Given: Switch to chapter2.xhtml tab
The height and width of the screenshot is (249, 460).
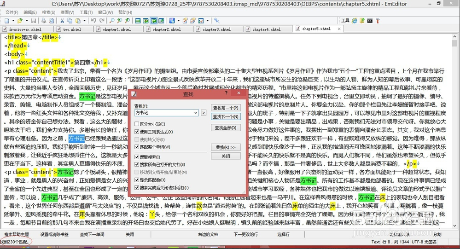Looking at the screenshot, I should pyautogui.click(x=169, y=29).
